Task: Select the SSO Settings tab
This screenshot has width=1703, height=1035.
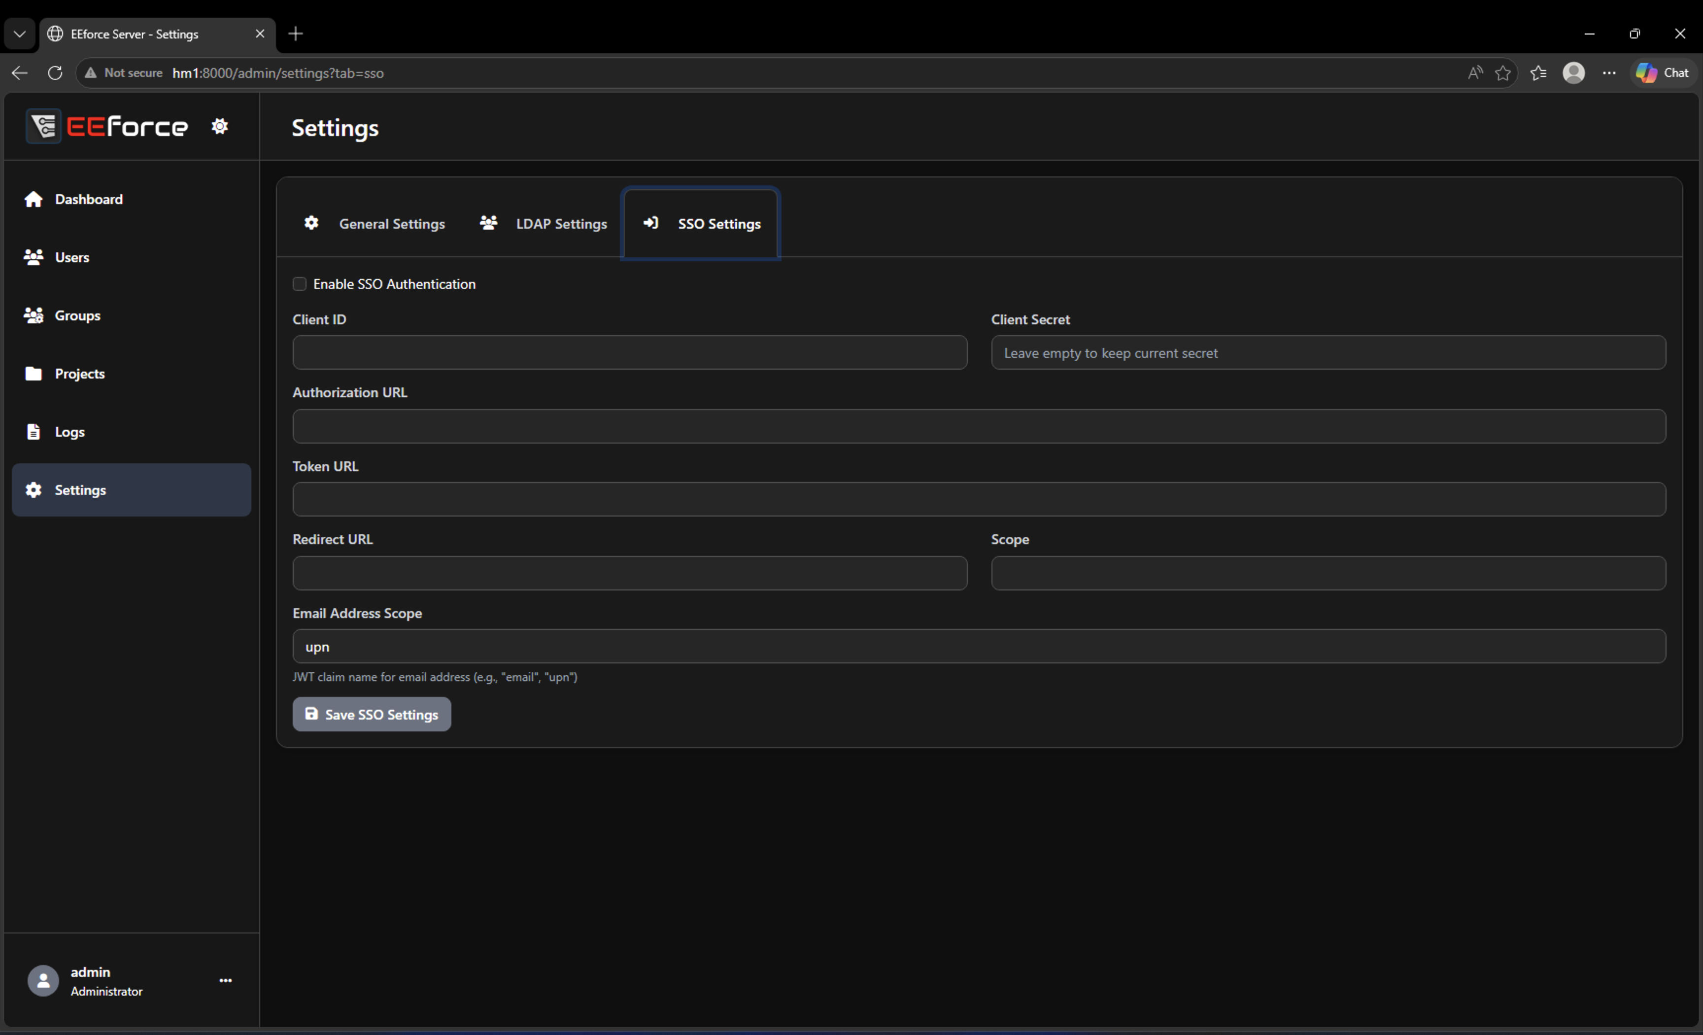Action: [x=701, y=223]
